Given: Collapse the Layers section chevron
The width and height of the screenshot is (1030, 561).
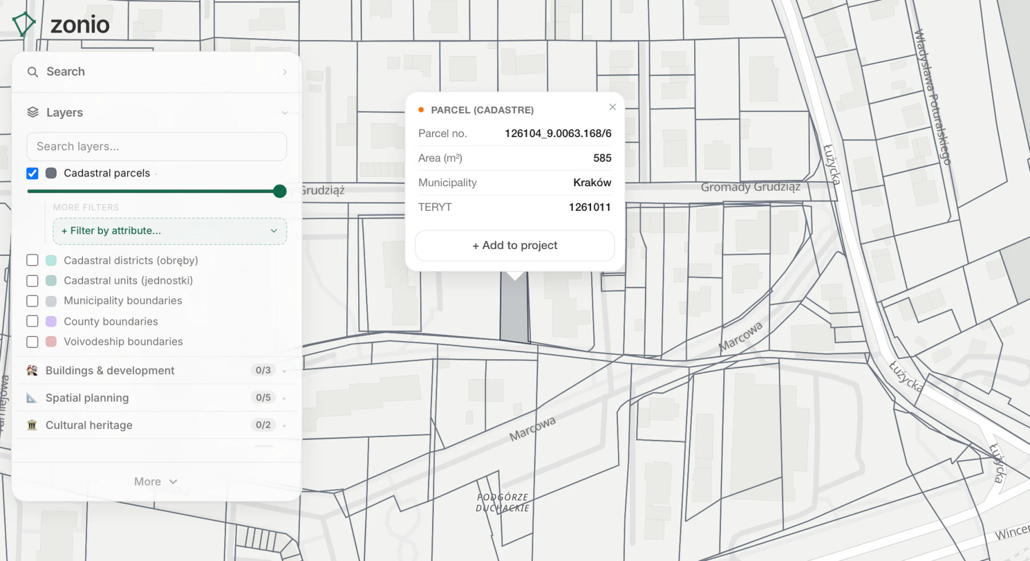Looking at the screenshot, I should (284, 113).
